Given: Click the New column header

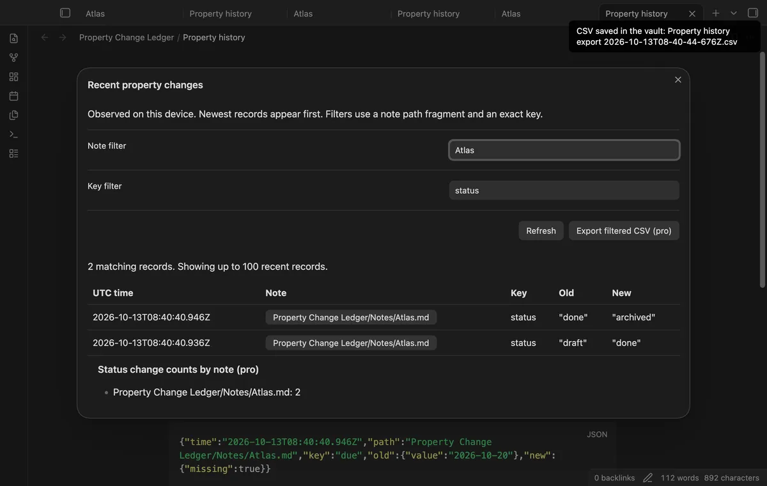Looking at the screenshot, I should 621,293.
